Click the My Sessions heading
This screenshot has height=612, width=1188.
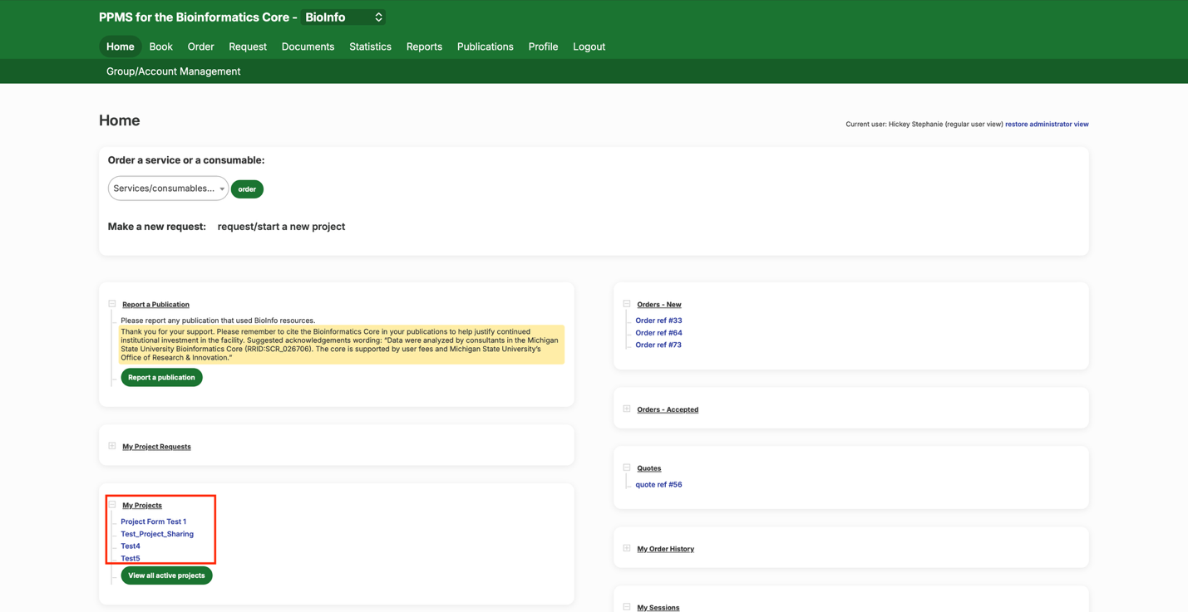(658, 608)
